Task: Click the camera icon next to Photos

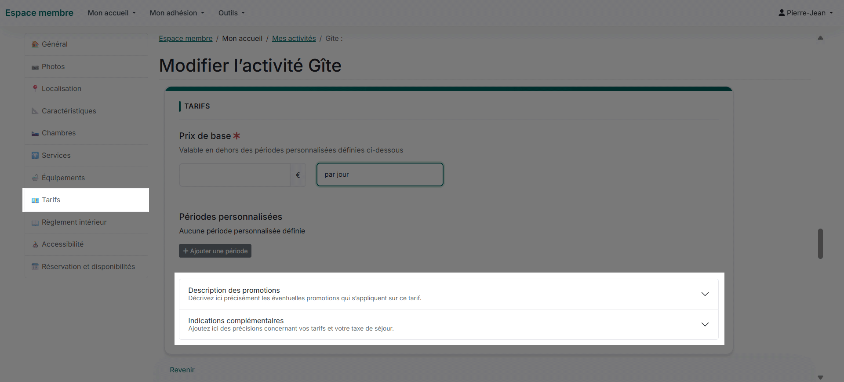Action: [x=35, y=67]
